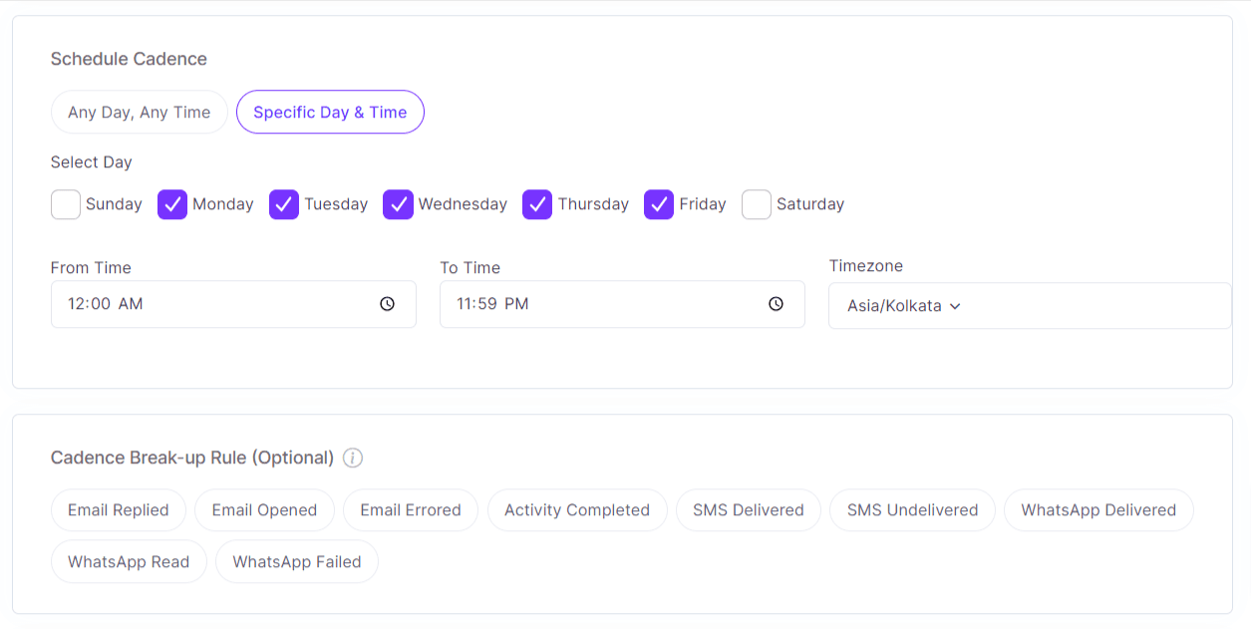Choose the Email Opened break-up rule

pos(264,509)
